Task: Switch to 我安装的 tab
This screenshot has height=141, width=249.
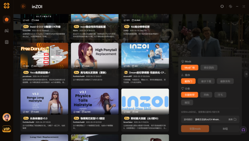Action: pos(209,68)
